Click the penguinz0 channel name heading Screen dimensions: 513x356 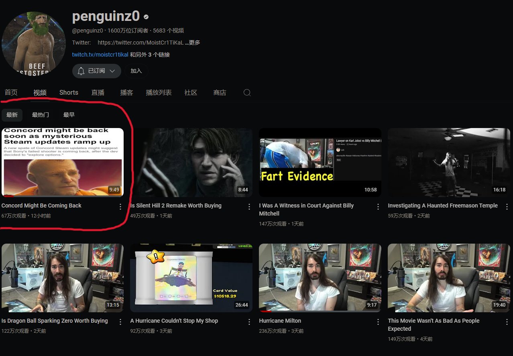click(106, 16)
